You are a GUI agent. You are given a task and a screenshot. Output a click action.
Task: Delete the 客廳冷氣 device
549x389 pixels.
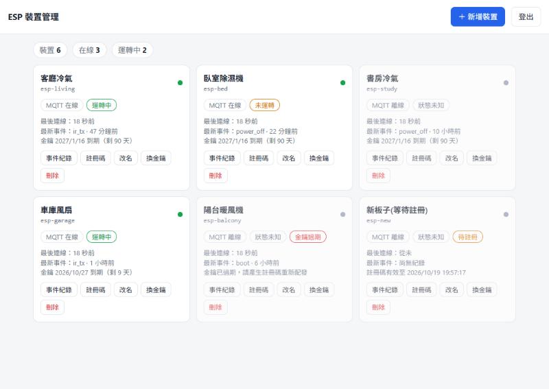point(53,176)
